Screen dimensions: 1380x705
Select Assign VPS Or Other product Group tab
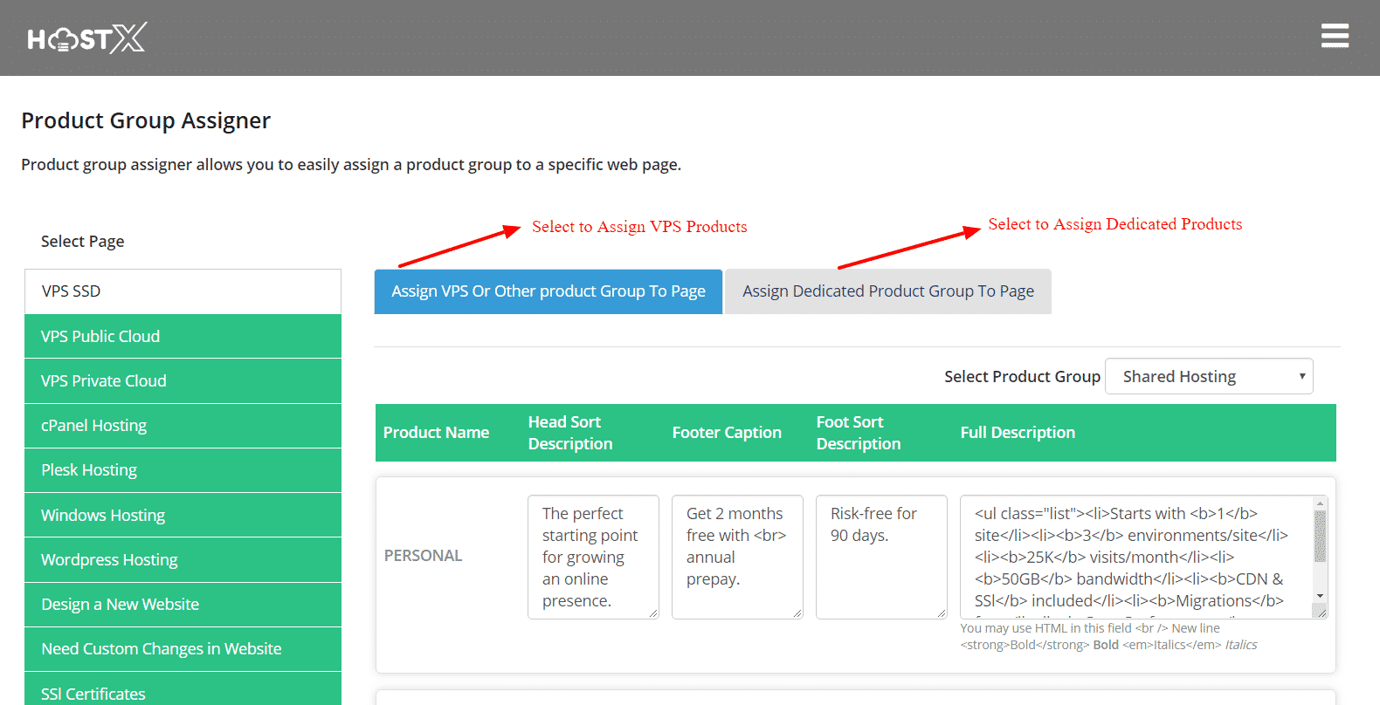click(x=548, y=291)
